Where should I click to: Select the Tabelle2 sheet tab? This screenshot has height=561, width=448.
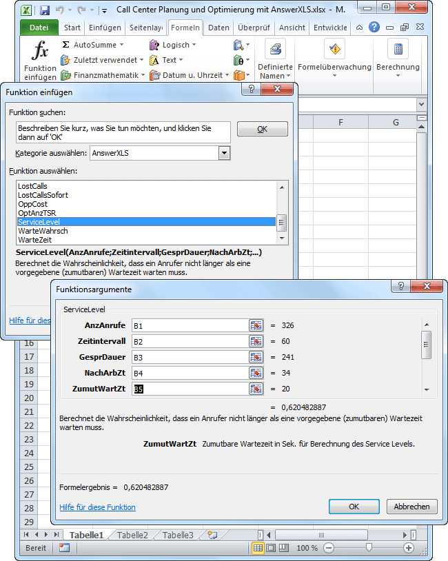132,535
